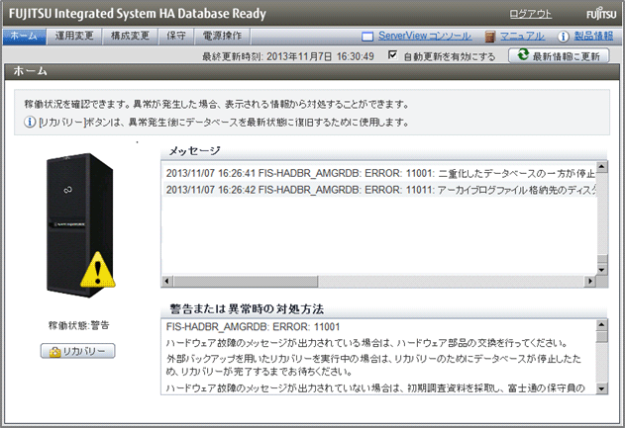This screenshot has width=625, height=428.
Task: Click the remedy panel vertical scrollbar thumb
Action: (x=602, y=336)
